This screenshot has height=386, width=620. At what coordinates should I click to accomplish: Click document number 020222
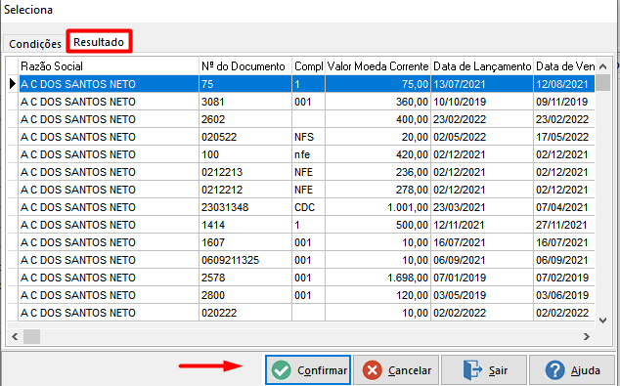pyautogui.click(x=245, y=313)
